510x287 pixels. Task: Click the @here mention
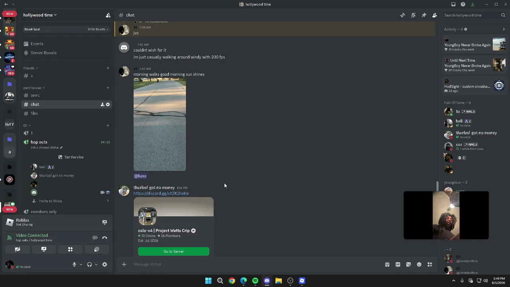pyautogui.click(x=140, y=176)
